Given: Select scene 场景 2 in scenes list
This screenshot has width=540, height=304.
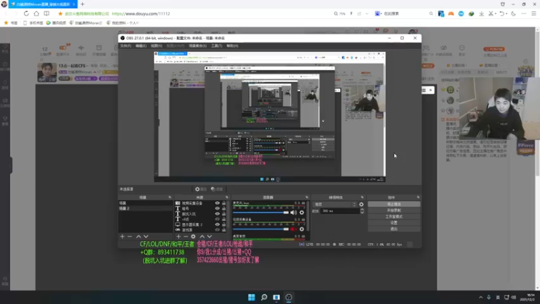Looking at the screenshot, I should [145, 209].
